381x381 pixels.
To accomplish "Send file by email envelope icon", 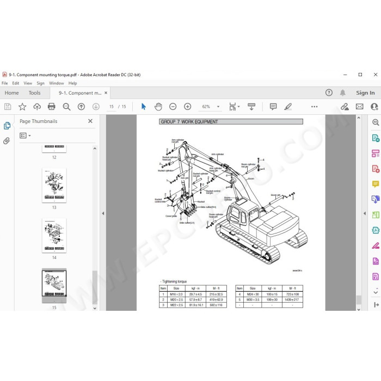I will tap(360, 107).
